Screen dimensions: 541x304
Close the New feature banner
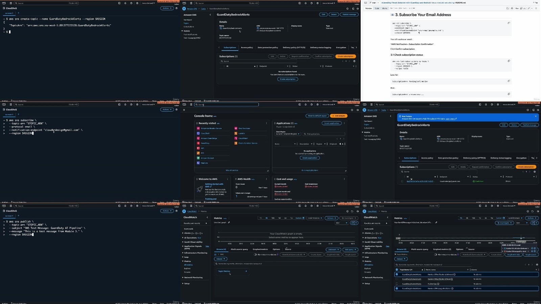click(536, 116)
